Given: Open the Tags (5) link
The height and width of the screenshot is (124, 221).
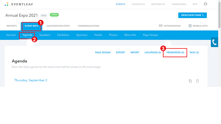Looking at the screenshot, I should 194,53.
